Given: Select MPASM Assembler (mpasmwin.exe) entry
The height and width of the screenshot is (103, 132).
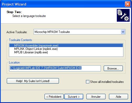Looking at the screenshot, I should point(66,45).
